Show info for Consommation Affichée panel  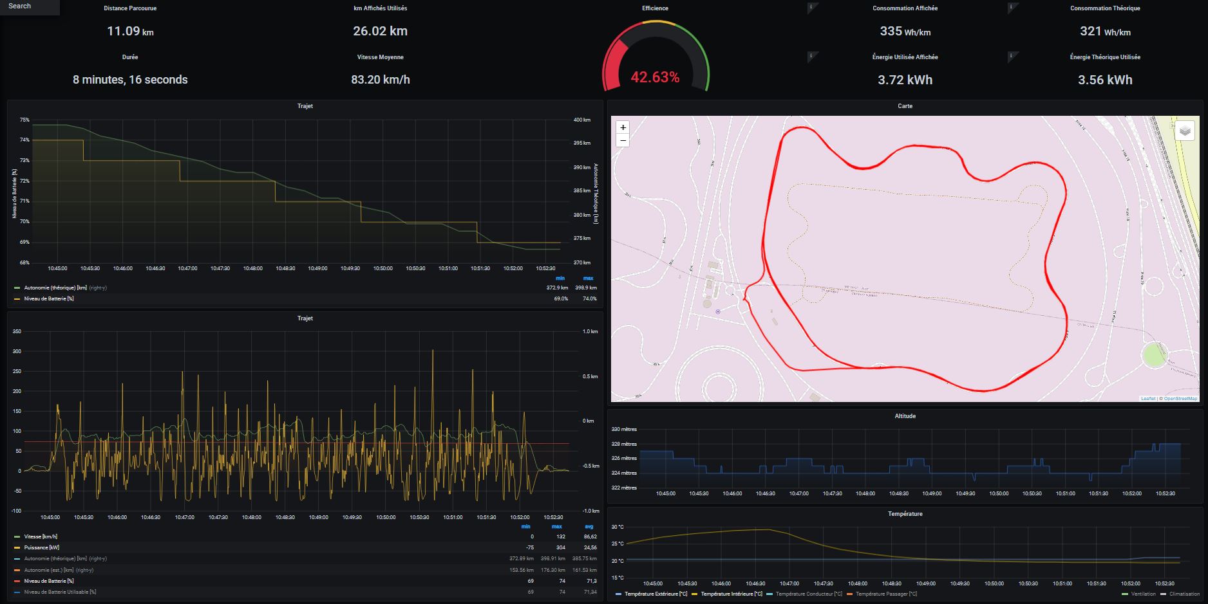(811, 7)
